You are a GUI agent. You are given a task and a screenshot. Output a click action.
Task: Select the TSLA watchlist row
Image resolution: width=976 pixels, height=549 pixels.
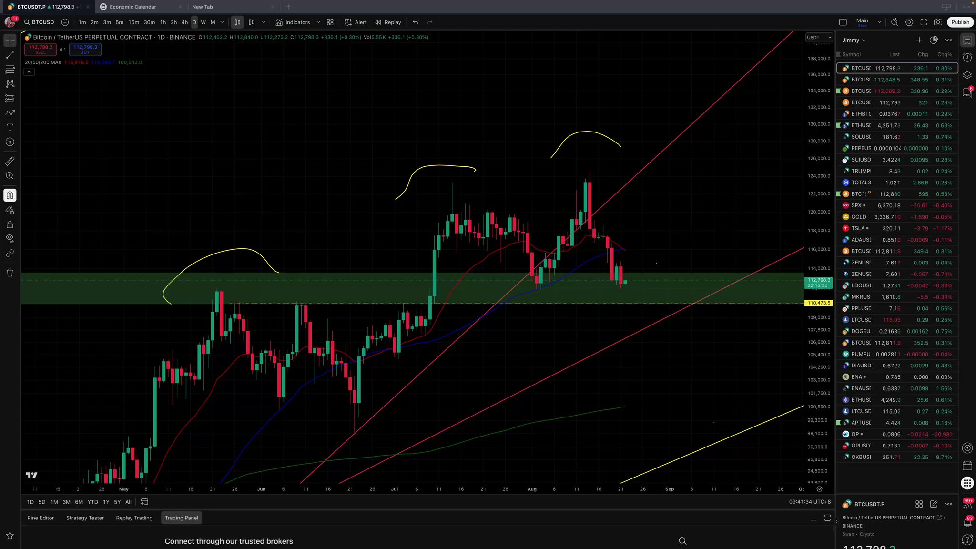click(x=897, y=229)
